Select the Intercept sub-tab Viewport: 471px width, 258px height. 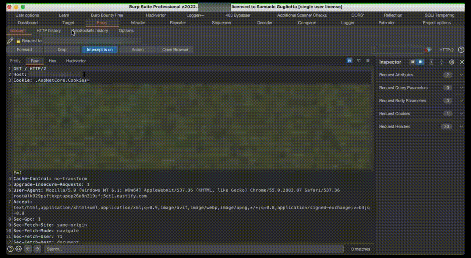17,31
